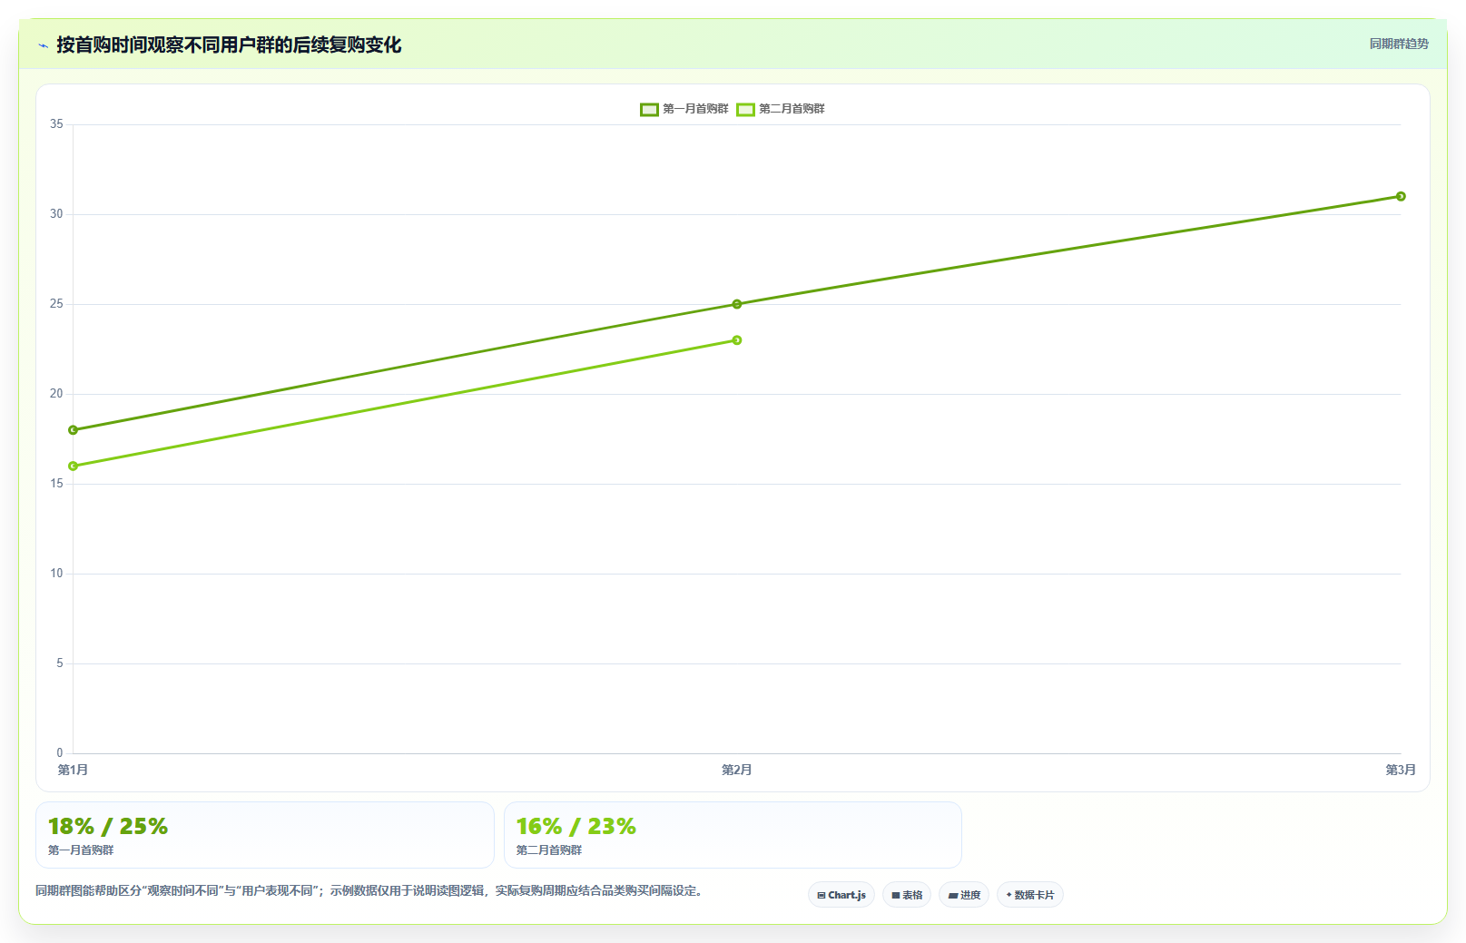The width and height of the screenshot is (1466, 943).
Task: Click the light green data point at 16
Action: pyautogui.click(x=74, y=466)
